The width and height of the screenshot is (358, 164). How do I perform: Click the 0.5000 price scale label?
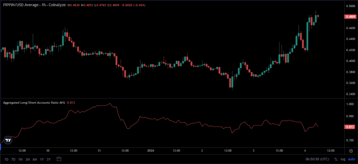[351, 6]
